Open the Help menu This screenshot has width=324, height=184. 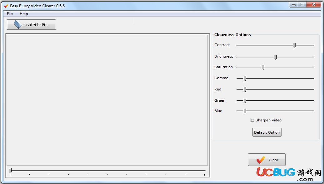click(24, 14)
